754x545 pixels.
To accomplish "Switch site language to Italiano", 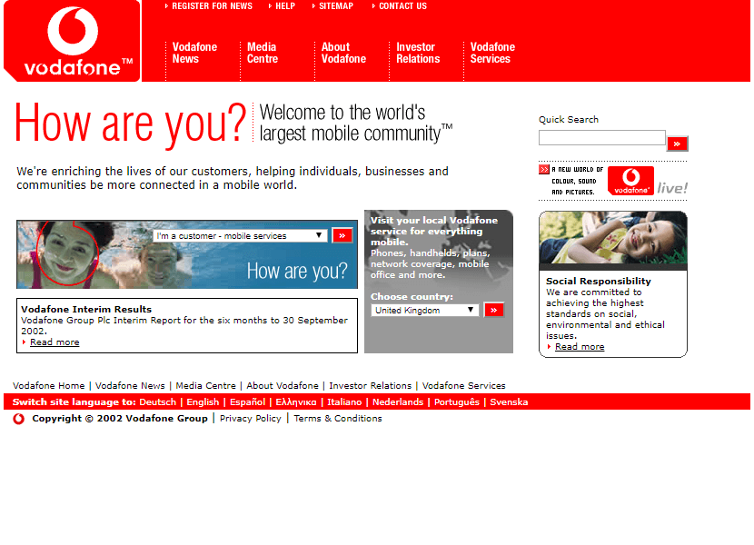I will 344,402.
